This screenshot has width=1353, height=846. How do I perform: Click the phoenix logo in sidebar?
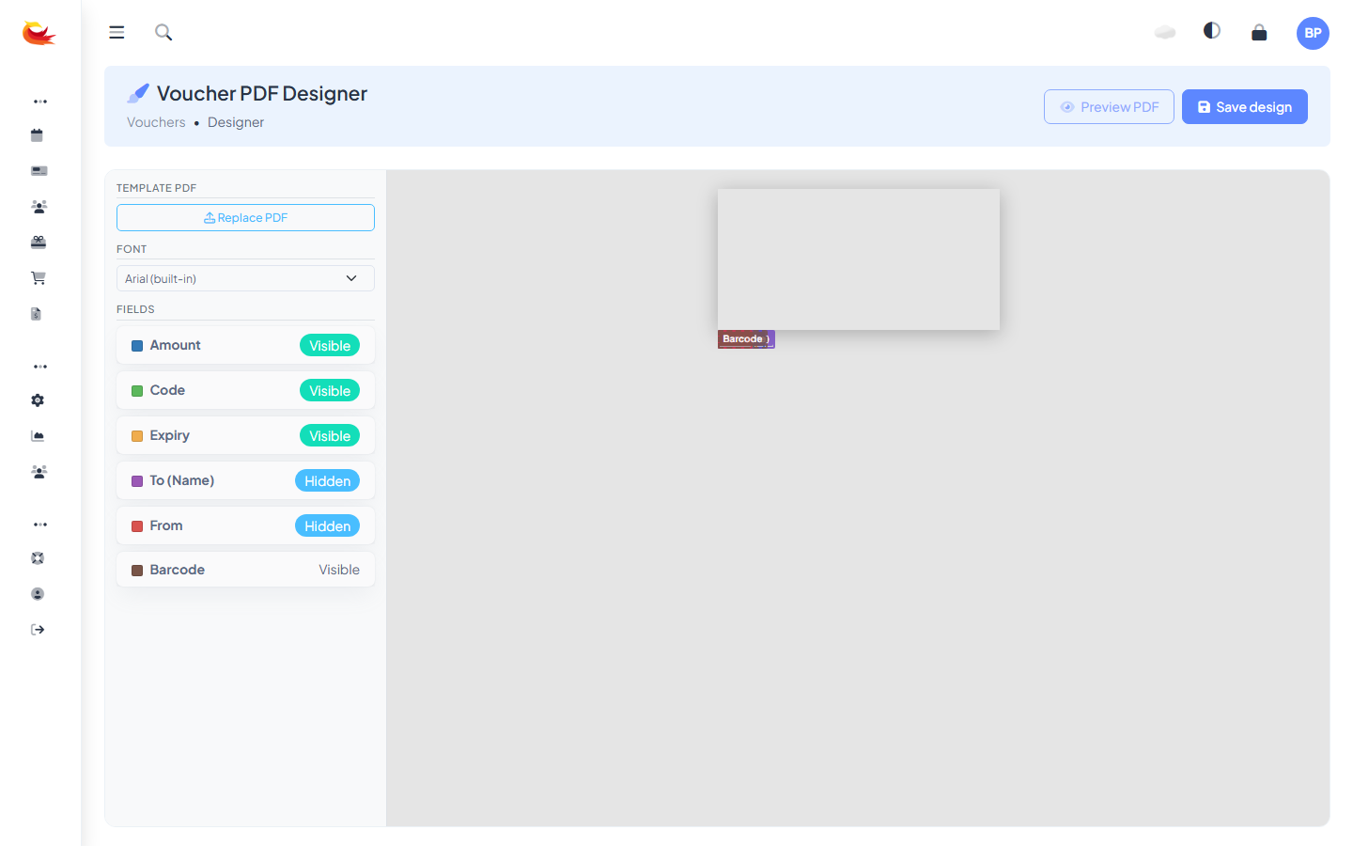click(39, 34)
